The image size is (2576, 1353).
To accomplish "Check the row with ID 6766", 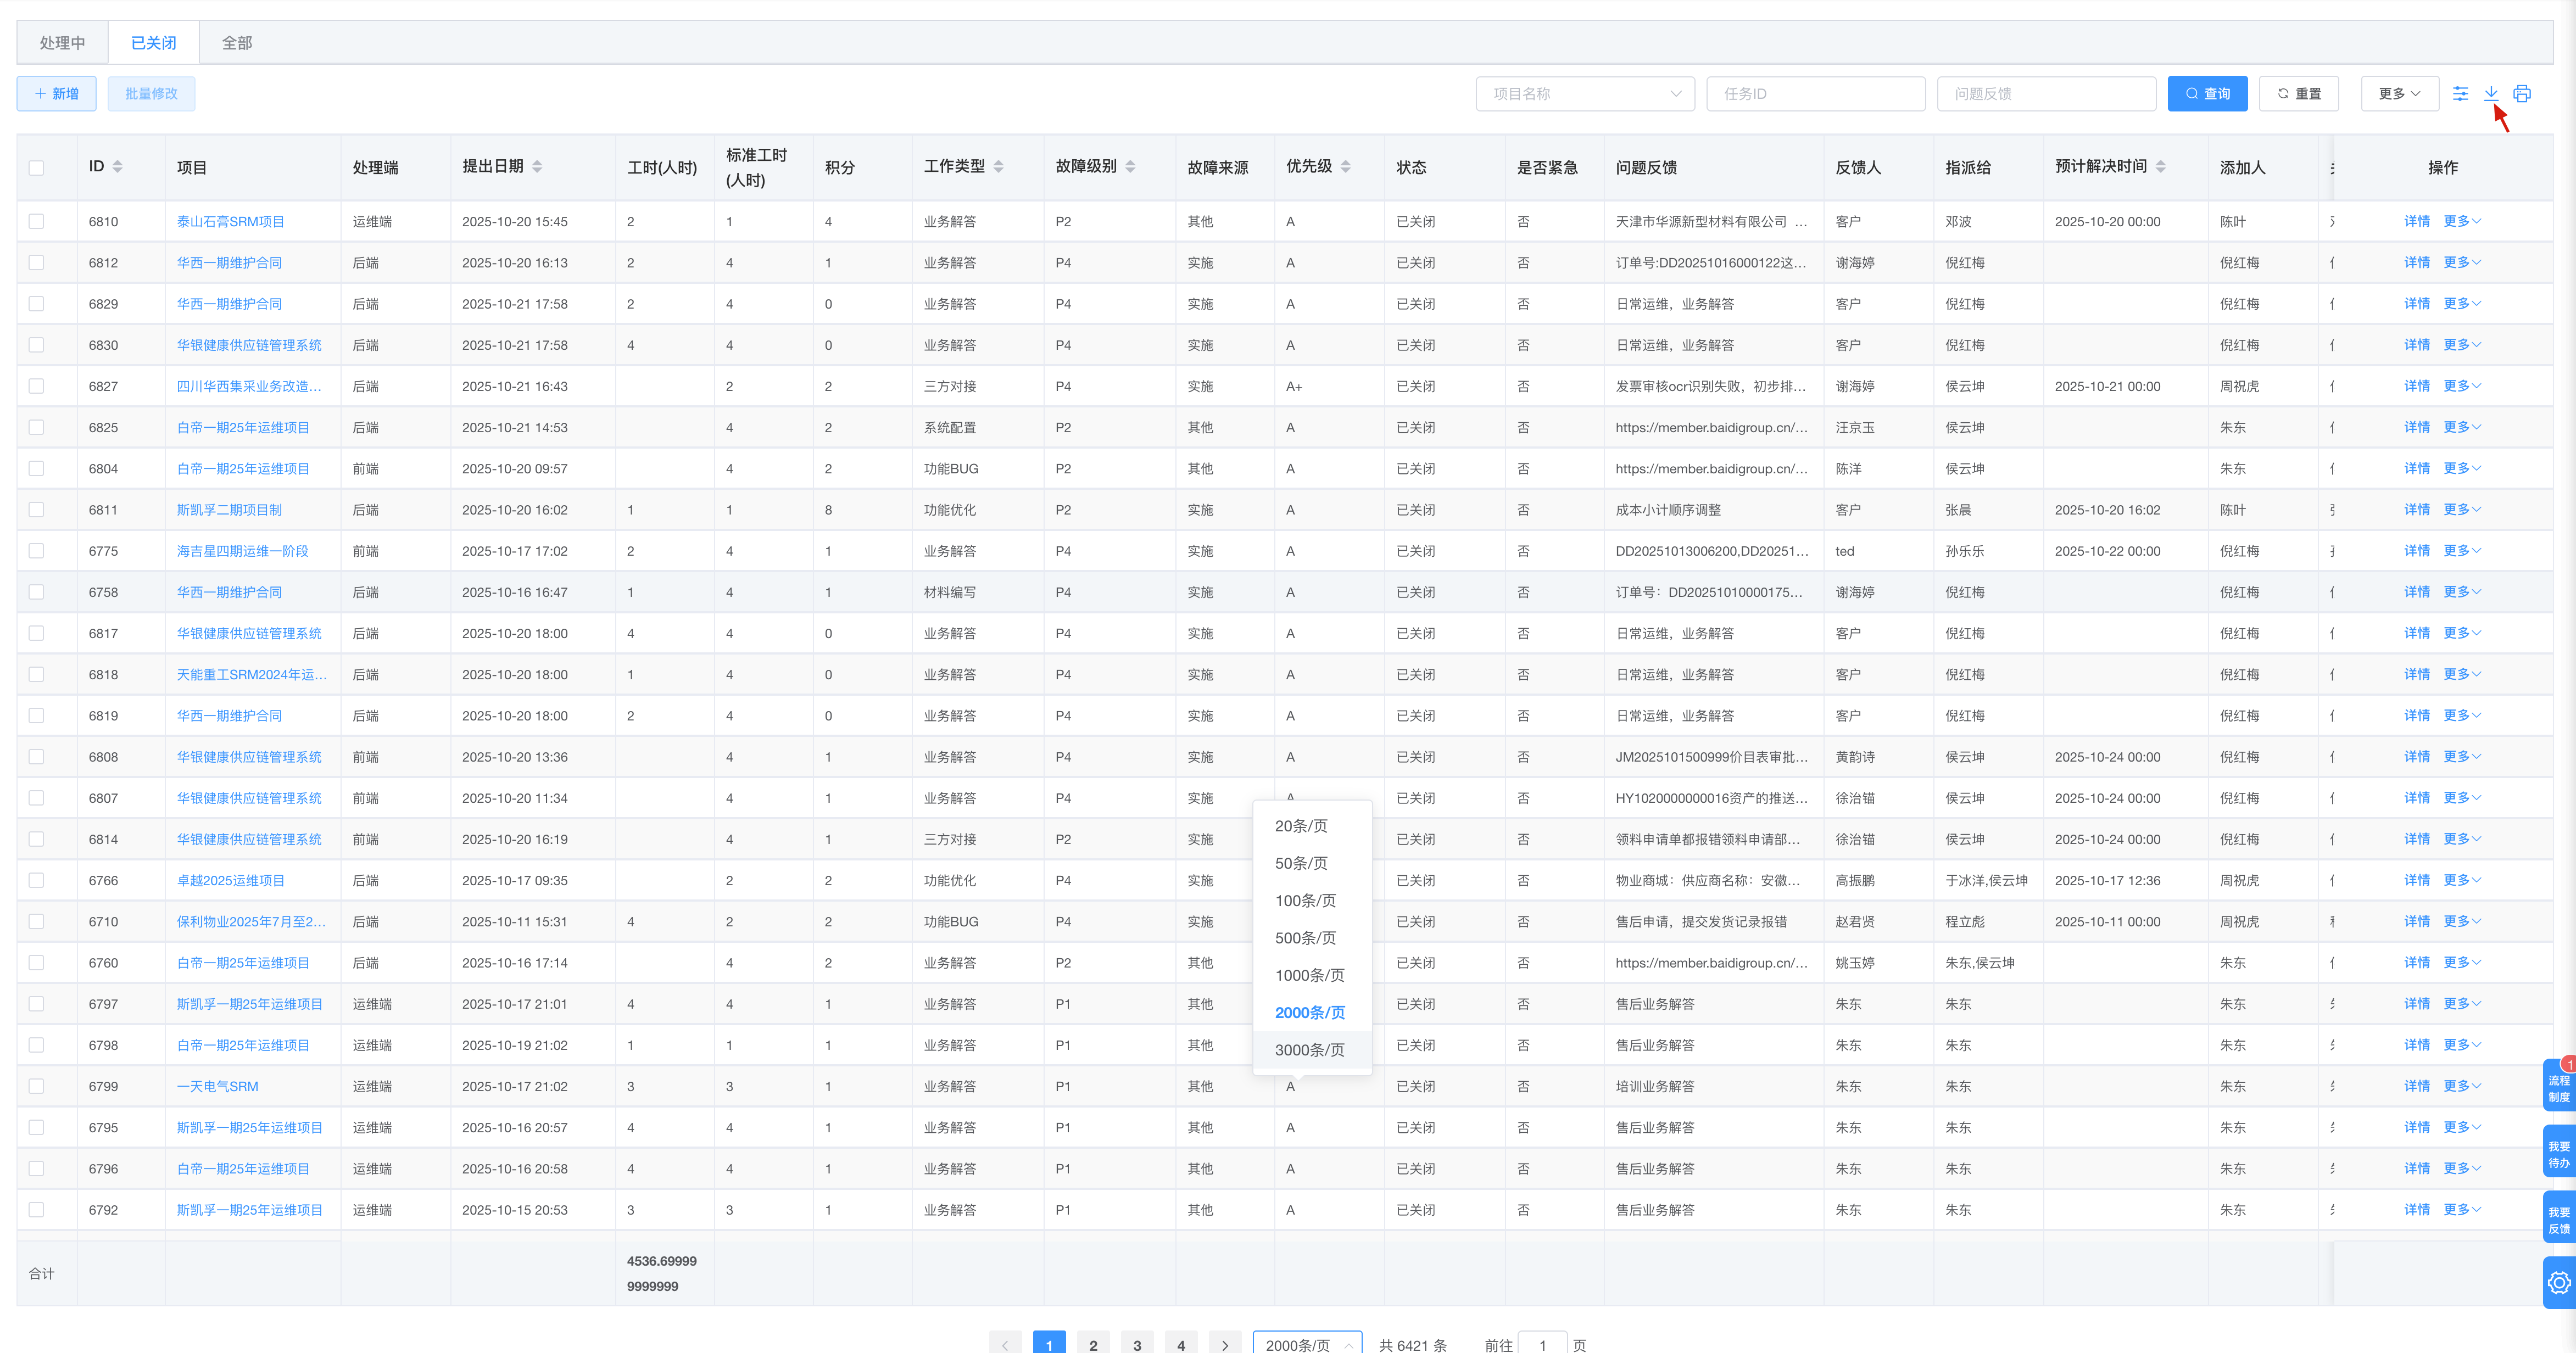I will click(x=36, y=881).
